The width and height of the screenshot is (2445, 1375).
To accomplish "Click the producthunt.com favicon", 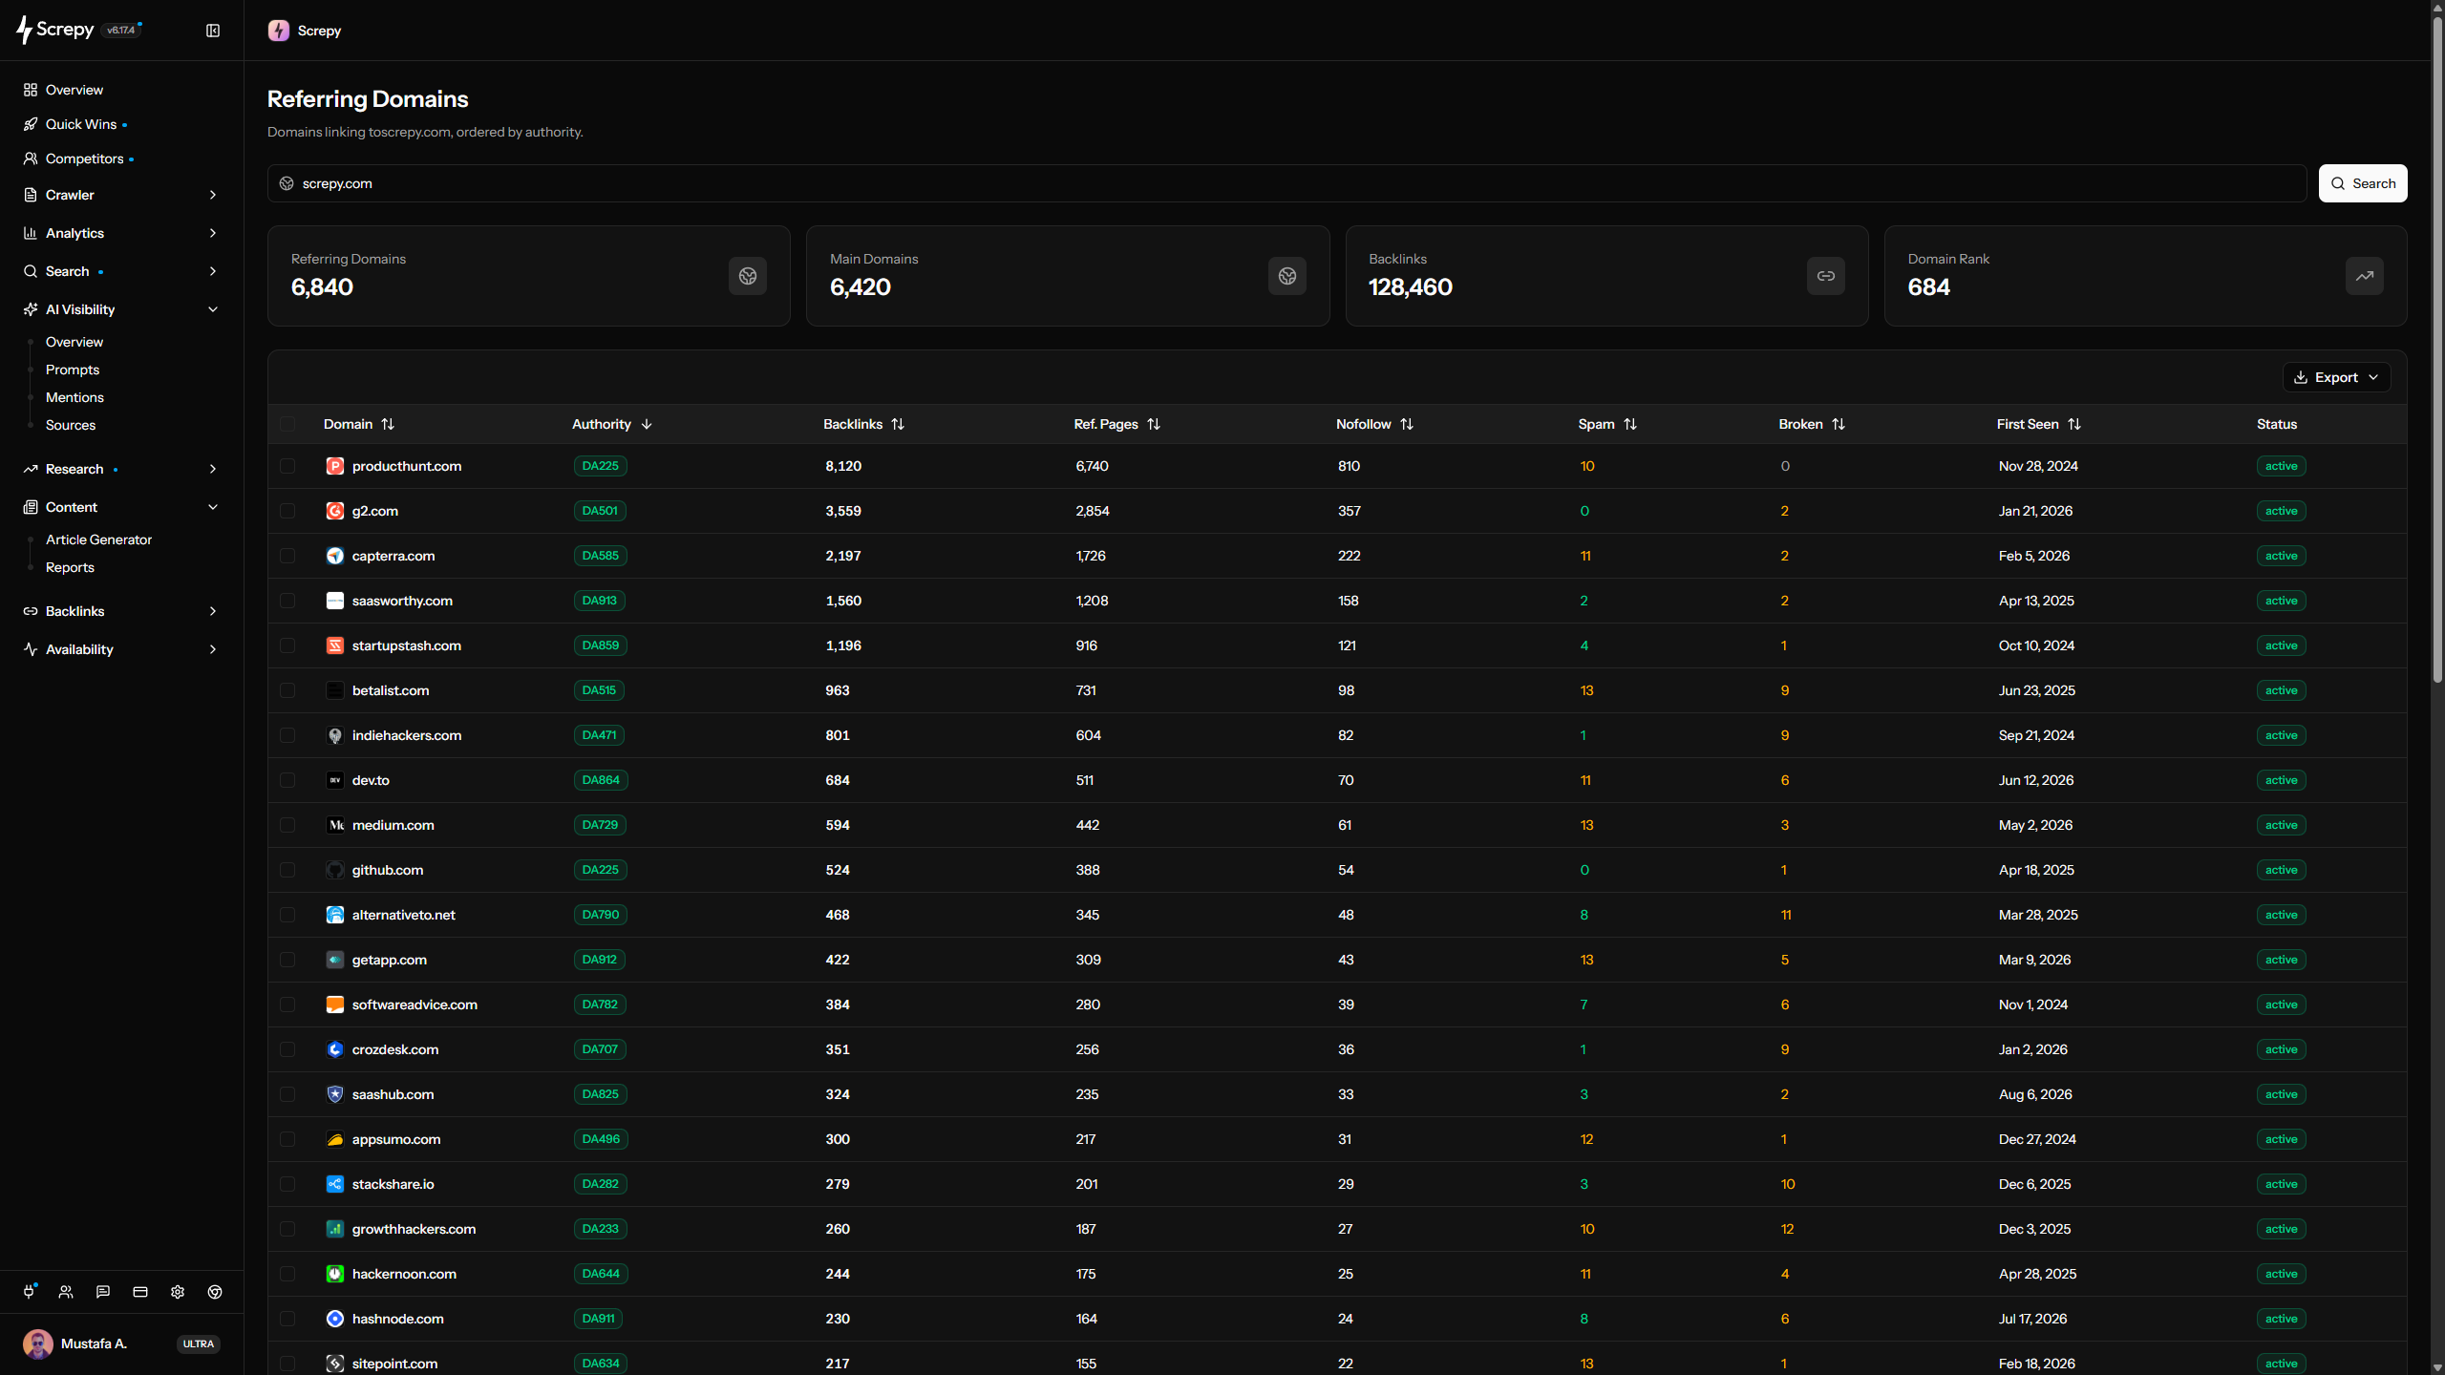I will click(335, 466).
